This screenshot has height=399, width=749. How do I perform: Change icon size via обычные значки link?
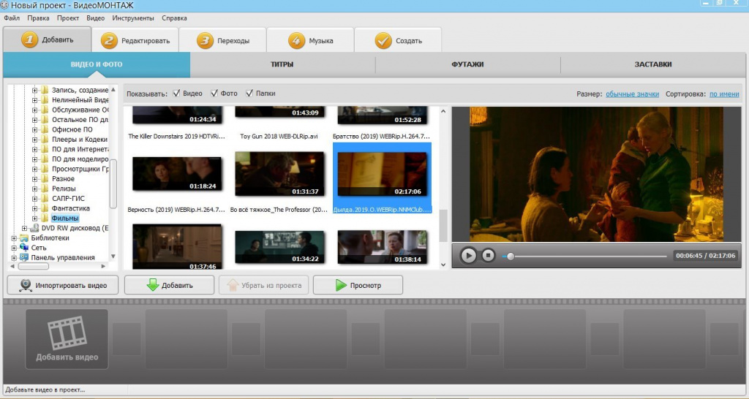632,94
